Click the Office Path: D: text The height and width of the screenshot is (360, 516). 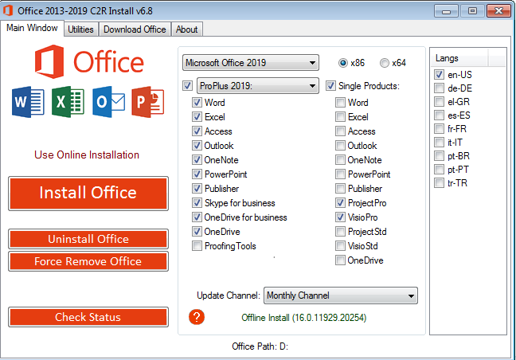click(x=260, y=346)
